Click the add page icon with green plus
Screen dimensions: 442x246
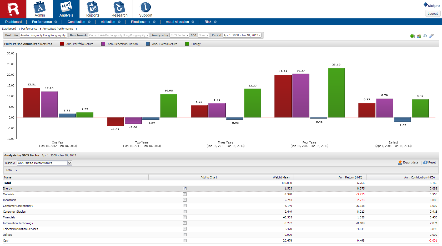(412, 36)
